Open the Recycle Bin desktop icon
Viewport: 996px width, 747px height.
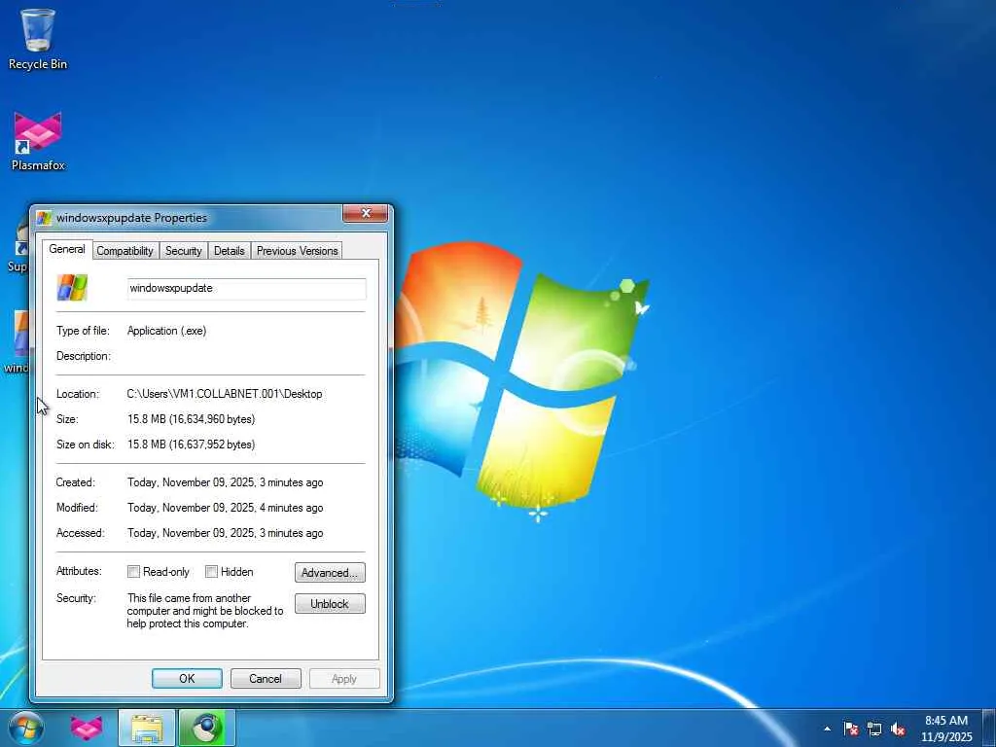tap(38, 39)
